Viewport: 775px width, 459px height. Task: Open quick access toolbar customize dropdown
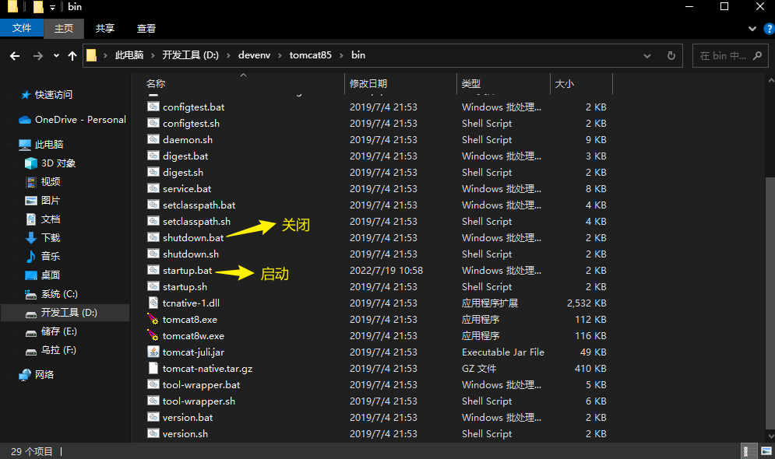52,7
